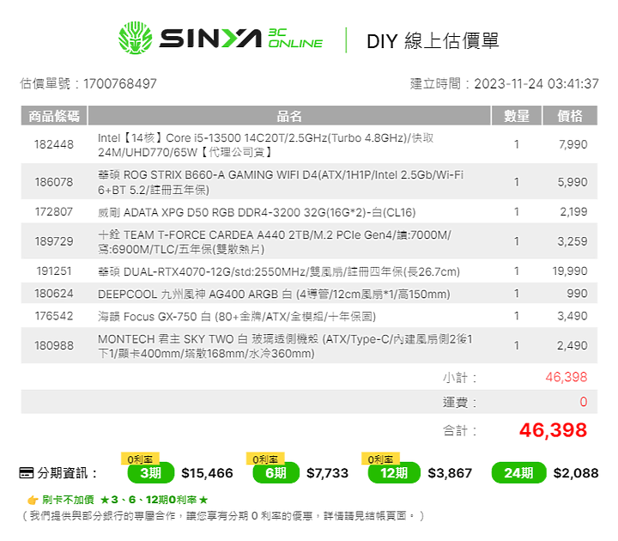Click the 合計 label
The width and height of the screenshot is (618, 541).
[x=459, y=430]
